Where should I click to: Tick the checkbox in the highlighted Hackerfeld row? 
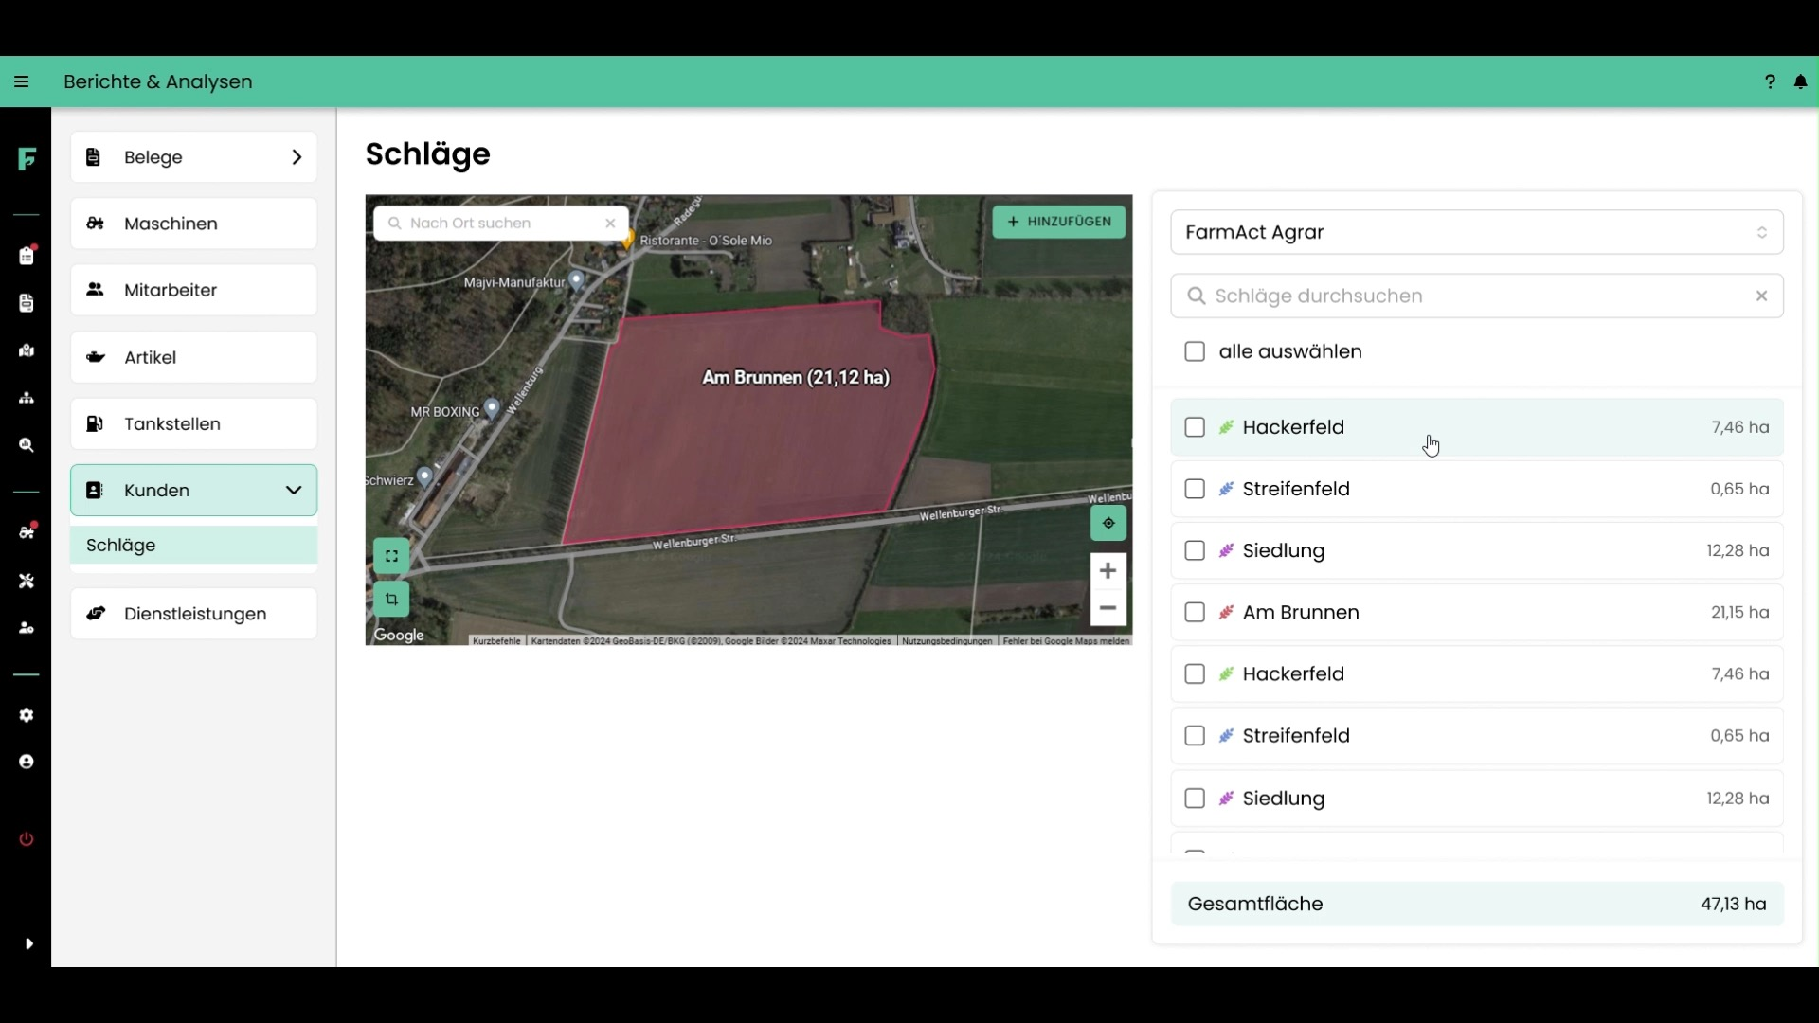click(x=1195, y=427)
